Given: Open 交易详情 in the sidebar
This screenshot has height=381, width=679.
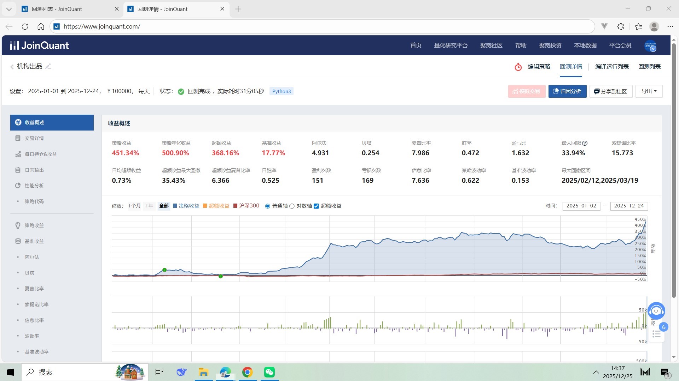Looking at the screenshot, I should coord(34,138).
